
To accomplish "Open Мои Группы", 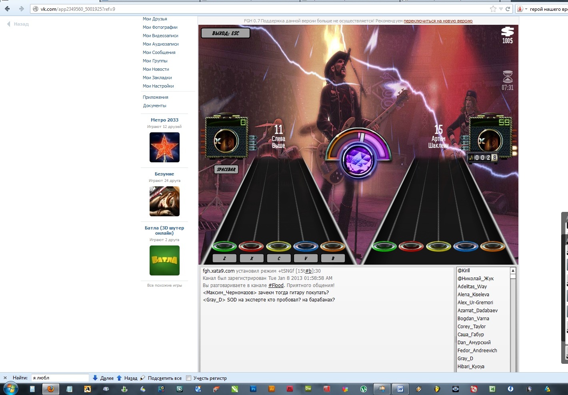I will tap(155, 61).
